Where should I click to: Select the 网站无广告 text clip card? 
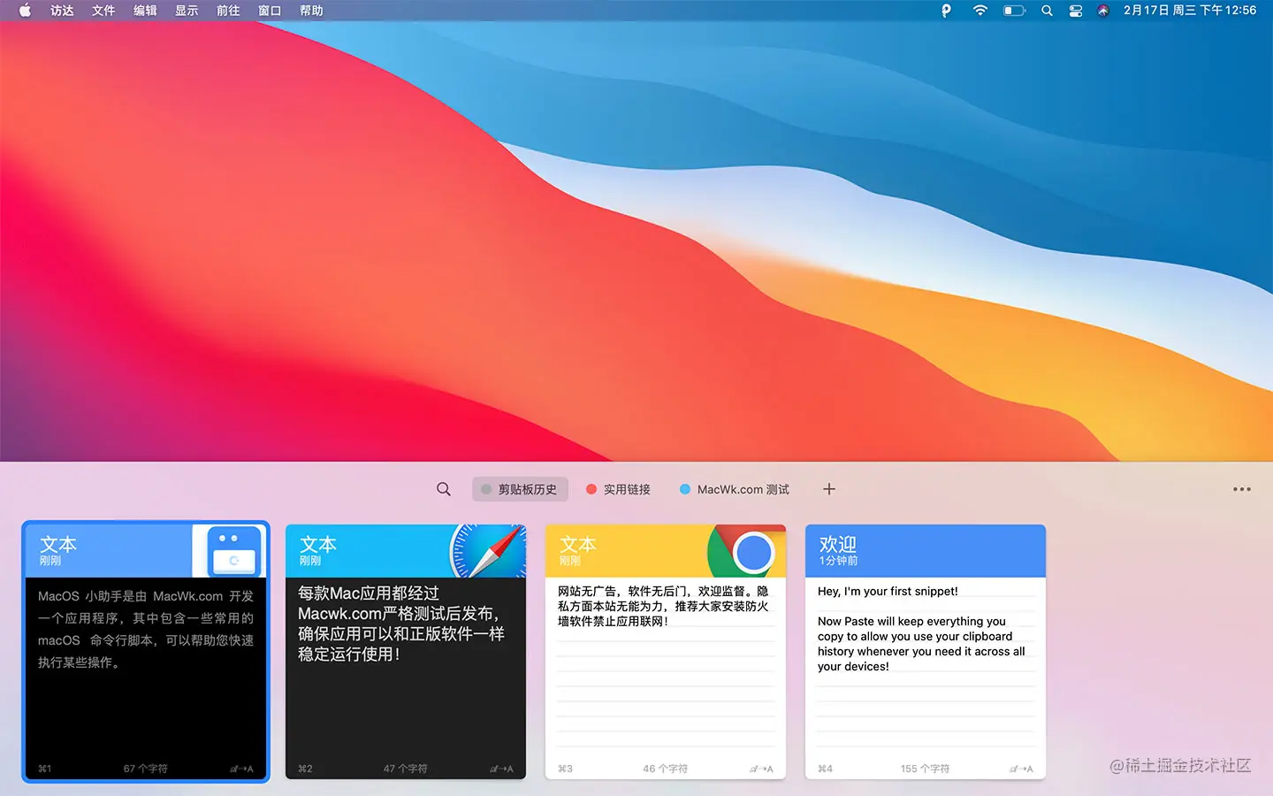point(666,652)
